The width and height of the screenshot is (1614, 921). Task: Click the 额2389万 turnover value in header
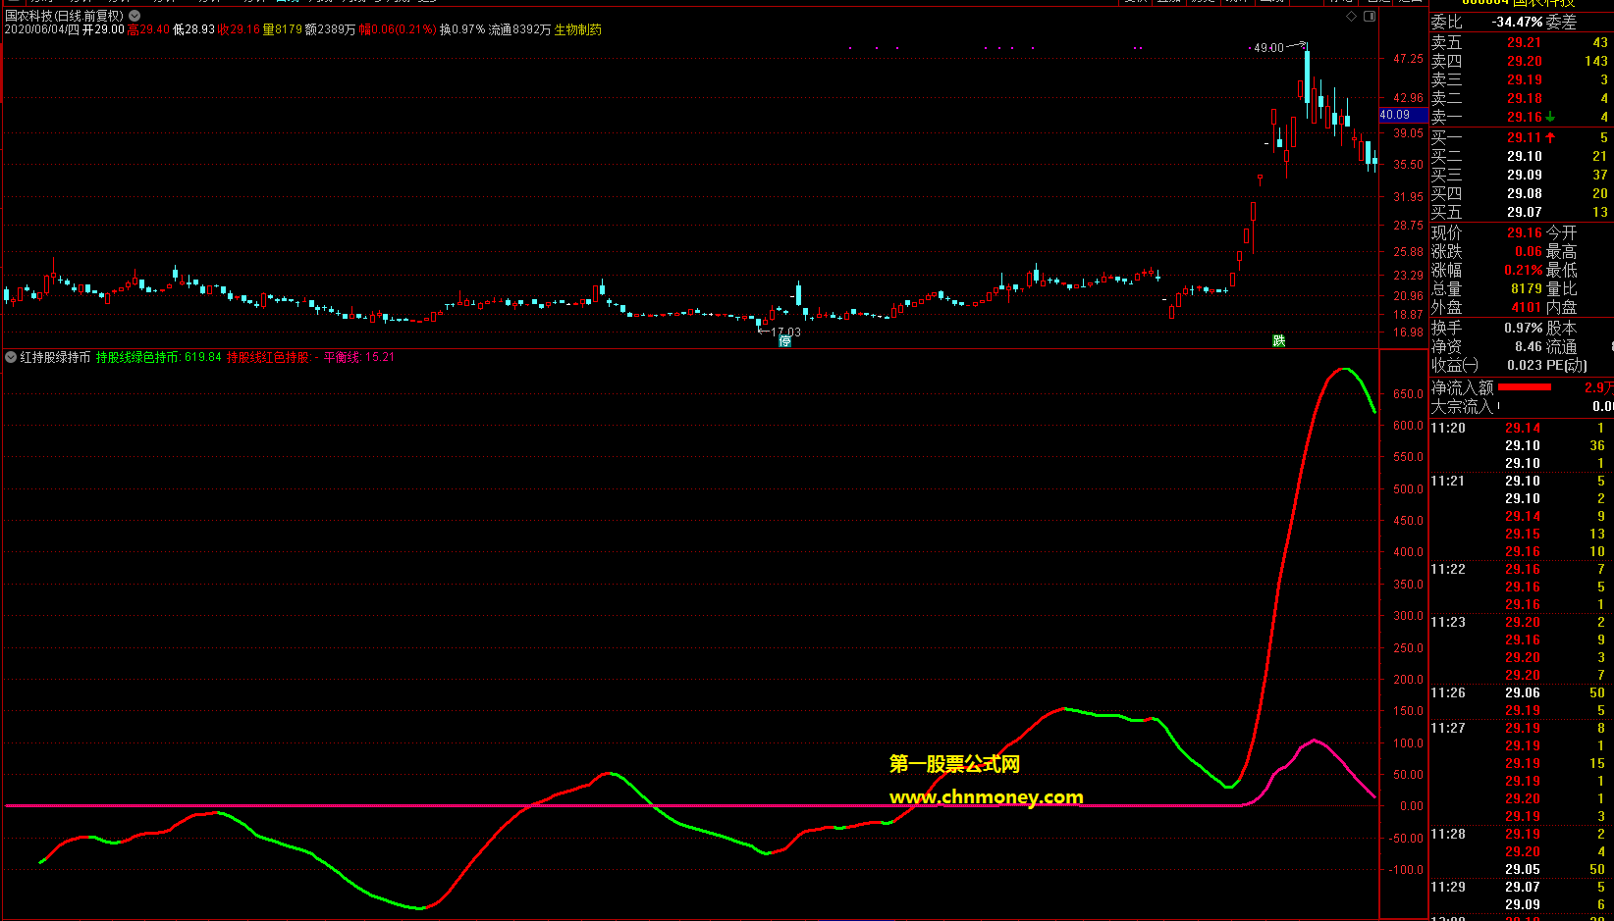pyautogui.click(x=330, y=29)
